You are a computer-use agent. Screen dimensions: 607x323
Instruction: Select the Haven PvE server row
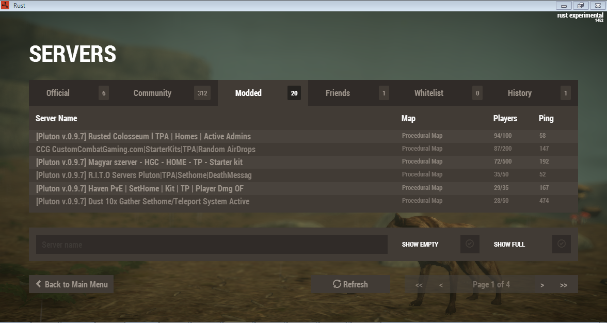click(303, 188)
